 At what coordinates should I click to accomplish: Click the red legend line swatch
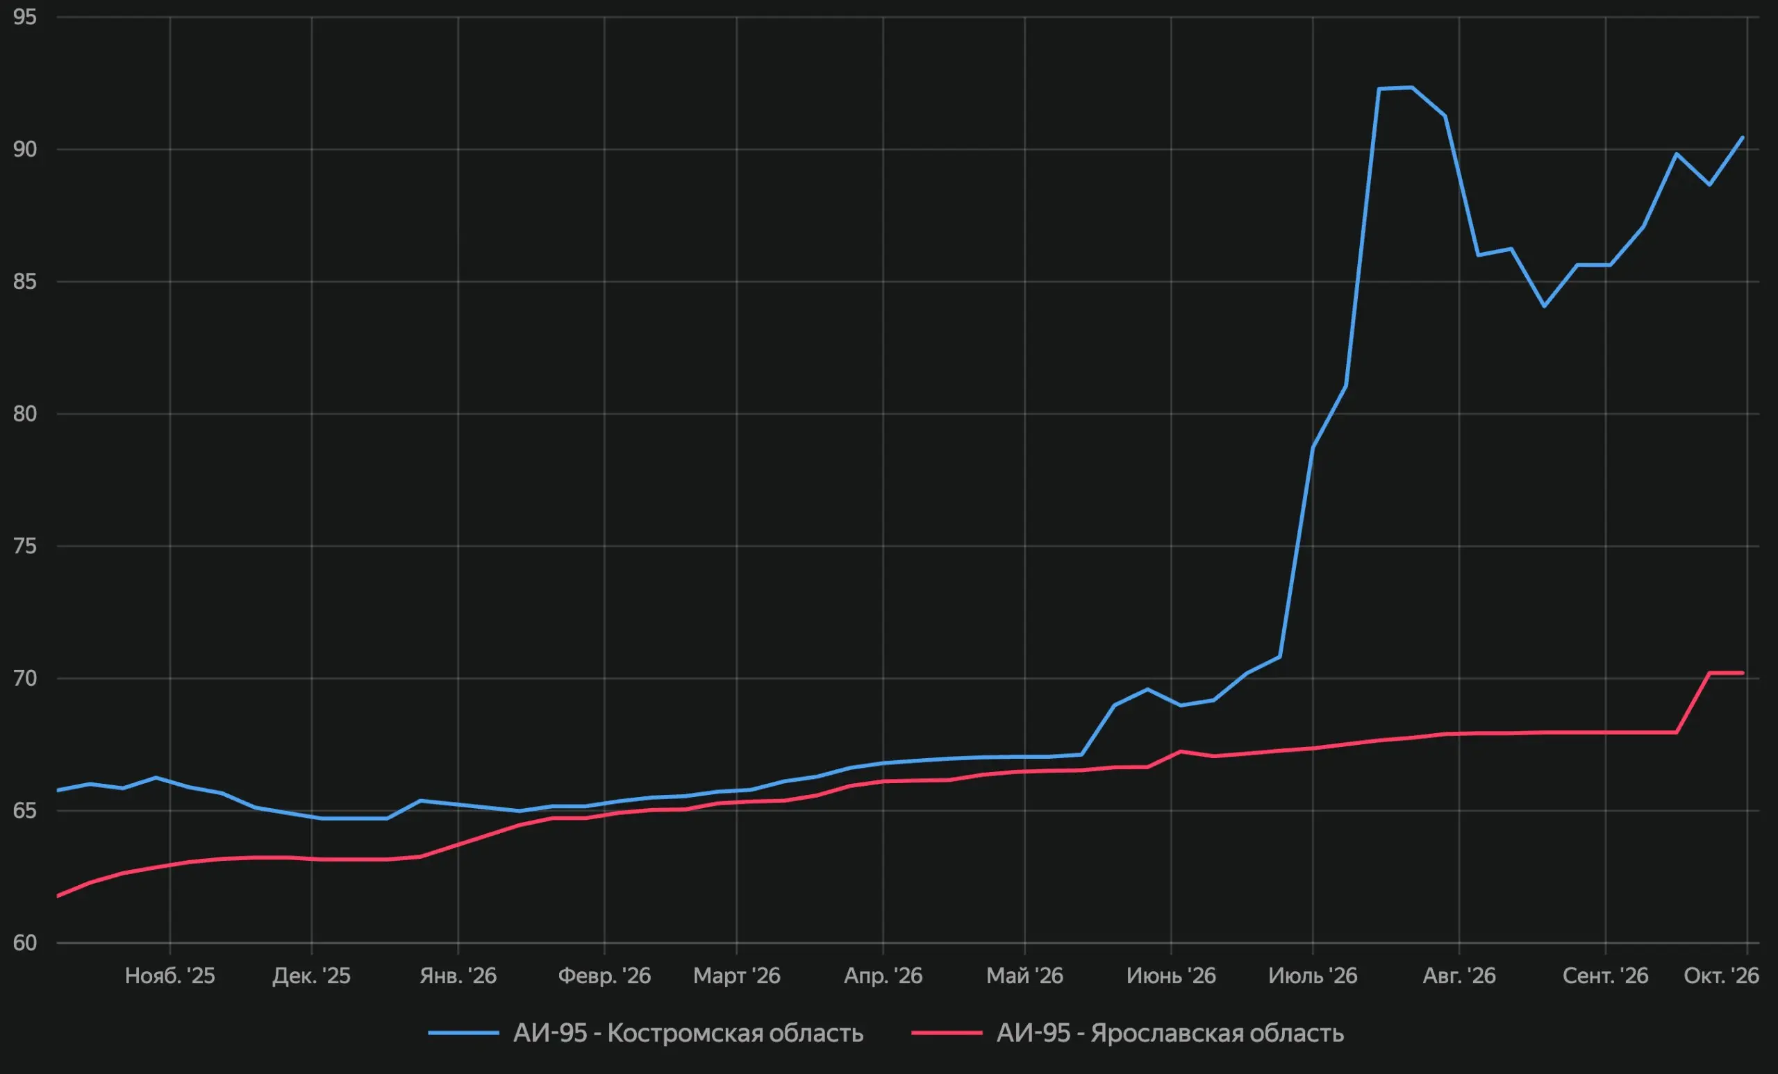tap(947, 1034)
